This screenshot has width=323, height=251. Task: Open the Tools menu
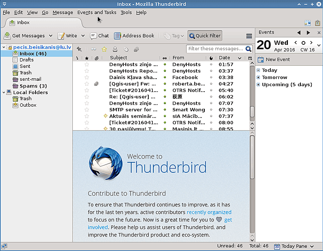[x=126, y=13]
